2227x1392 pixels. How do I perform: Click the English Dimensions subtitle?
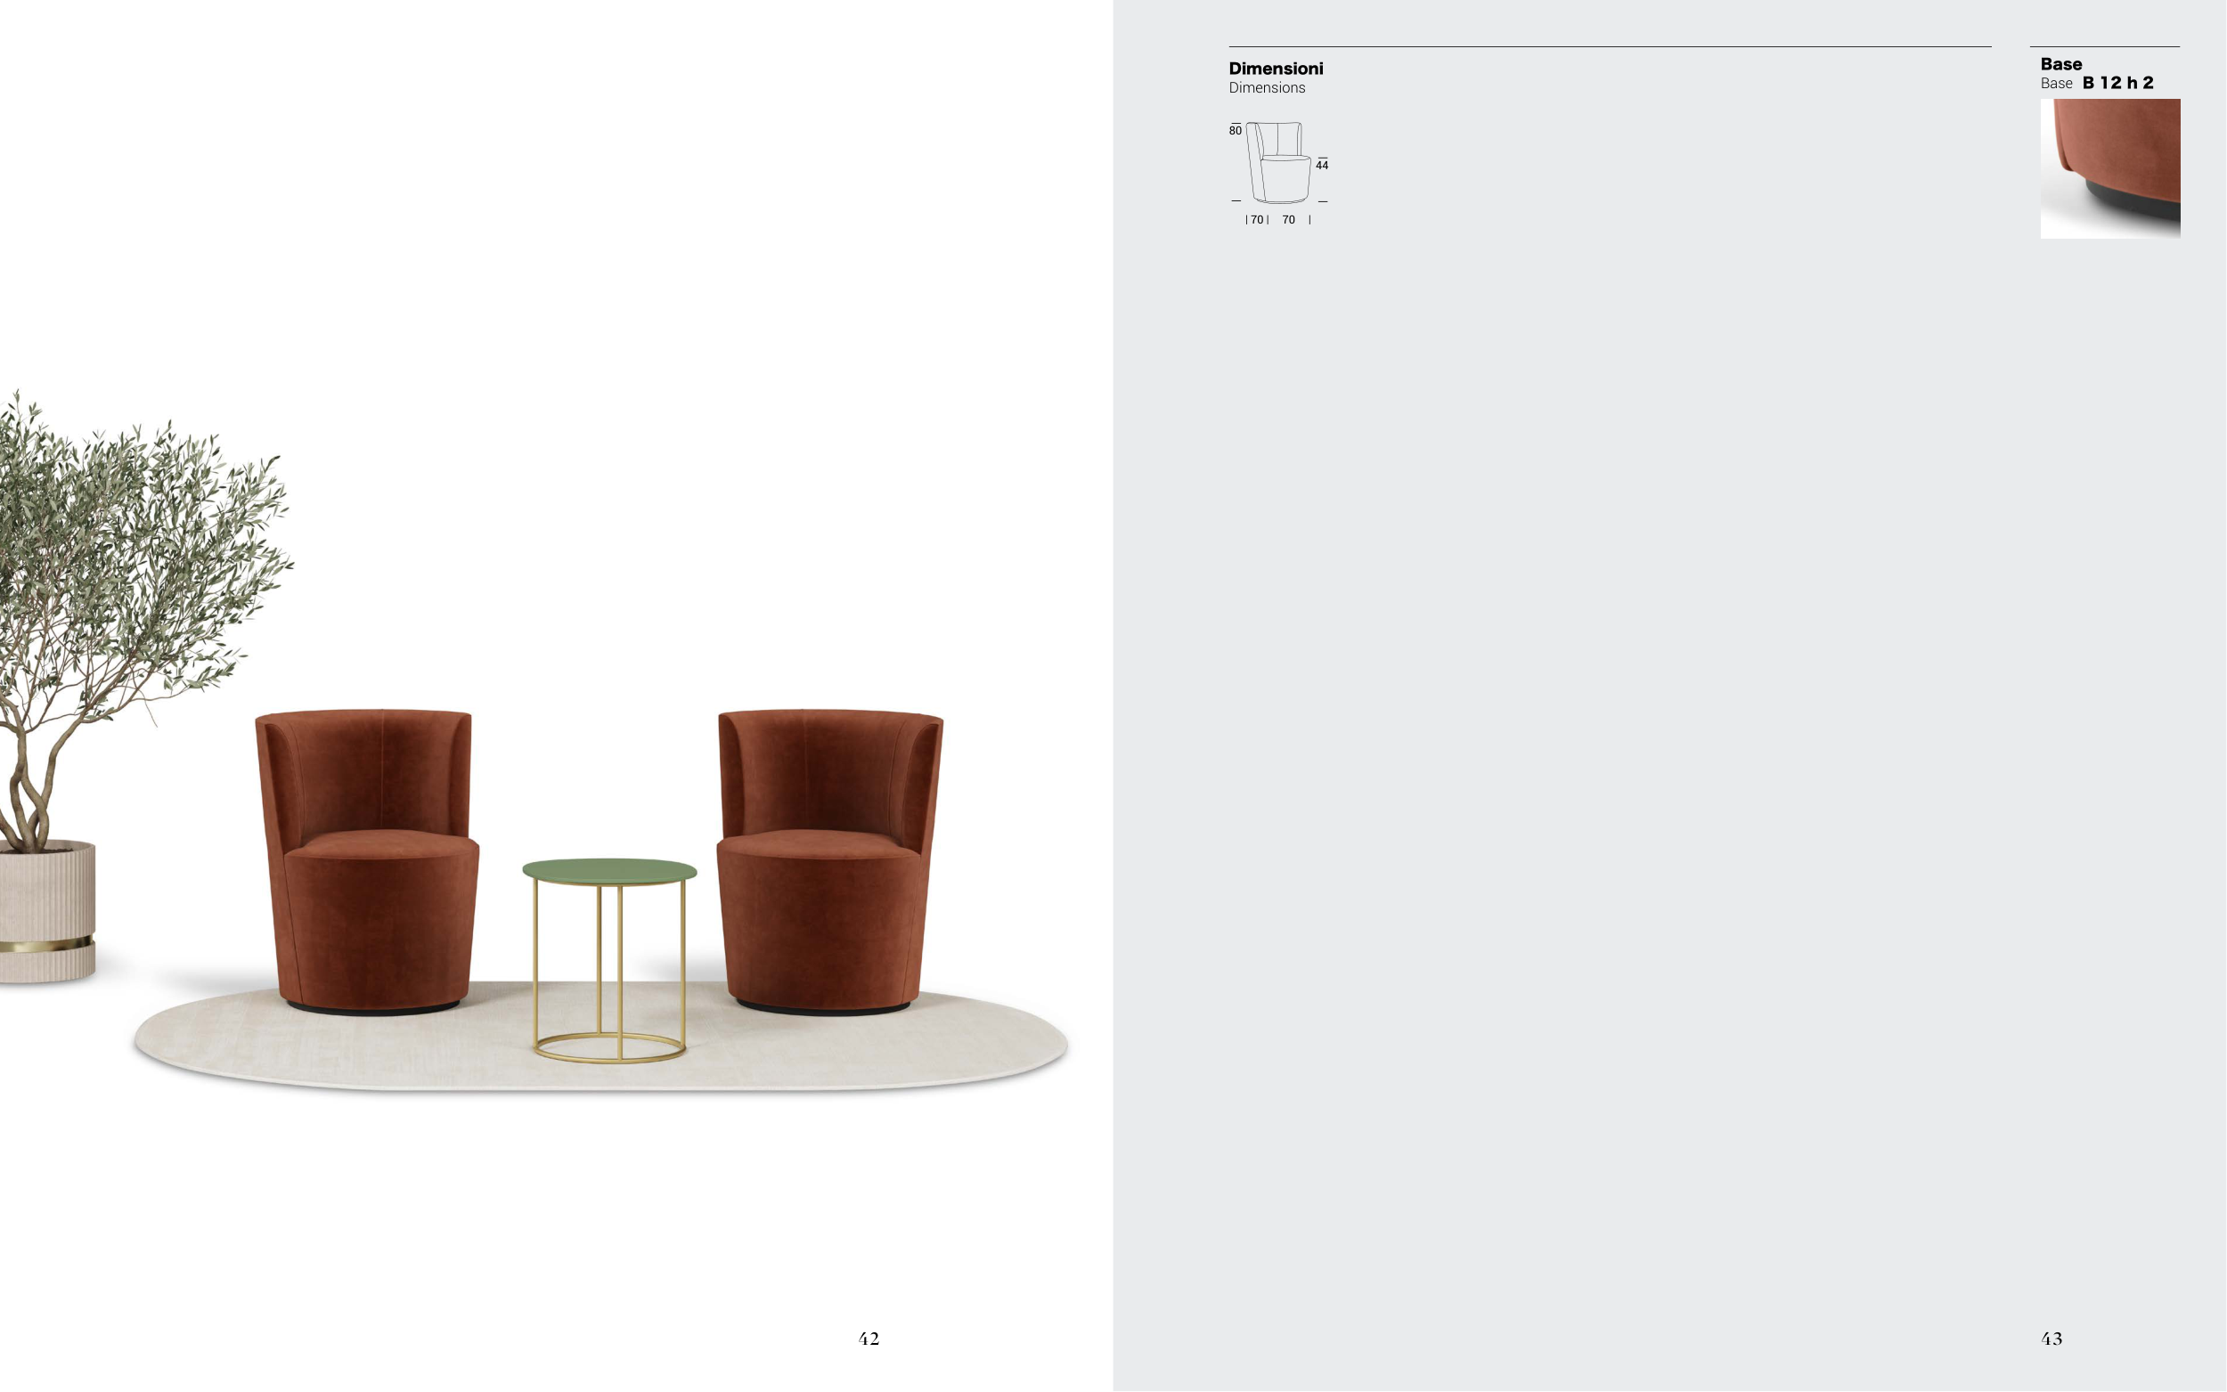click(1266, 88)
